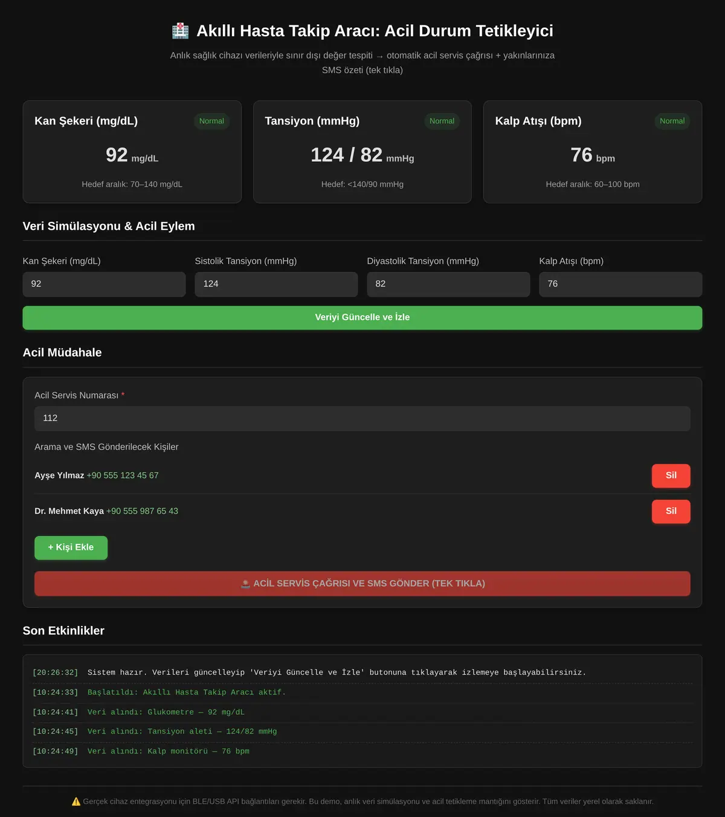The width and height of the screenshot is (725, 817).
Task: Click the Kalp Atışı (bpm) input field
Action: click(620, 284)
